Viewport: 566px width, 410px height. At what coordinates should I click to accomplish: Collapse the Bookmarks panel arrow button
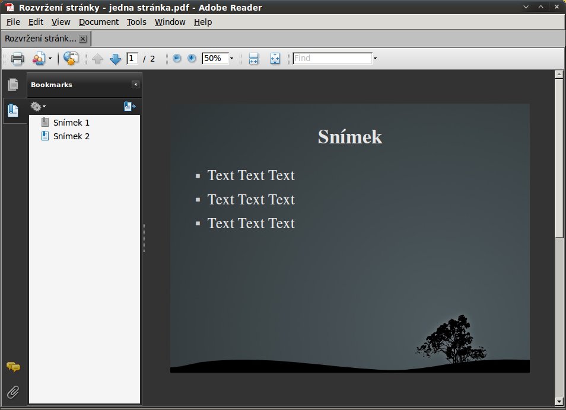[135, 84]
